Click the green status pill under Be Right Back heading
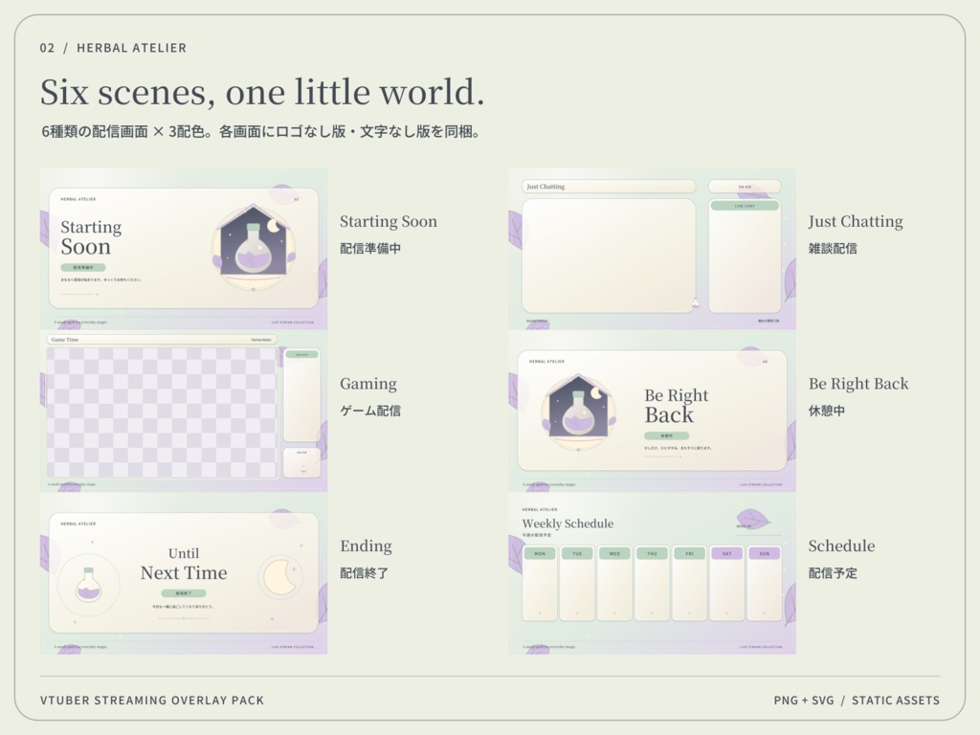The image size is (980, 735). click(667, 435)
